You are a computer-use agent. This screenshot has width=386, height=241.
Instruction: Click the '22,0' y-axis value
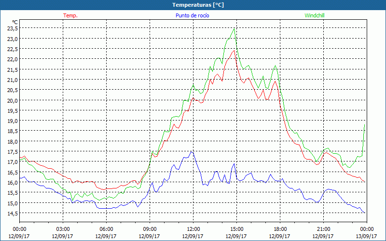pyautogui.click(x=13, y=59)
